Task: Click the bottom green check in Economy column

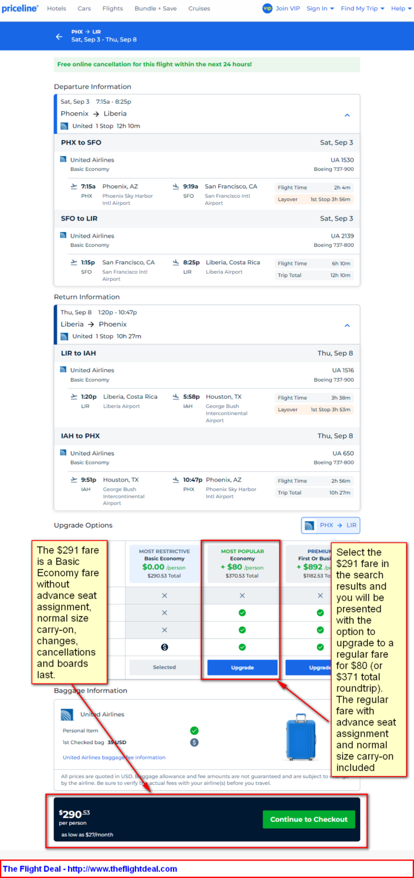Action: point(242,647)
